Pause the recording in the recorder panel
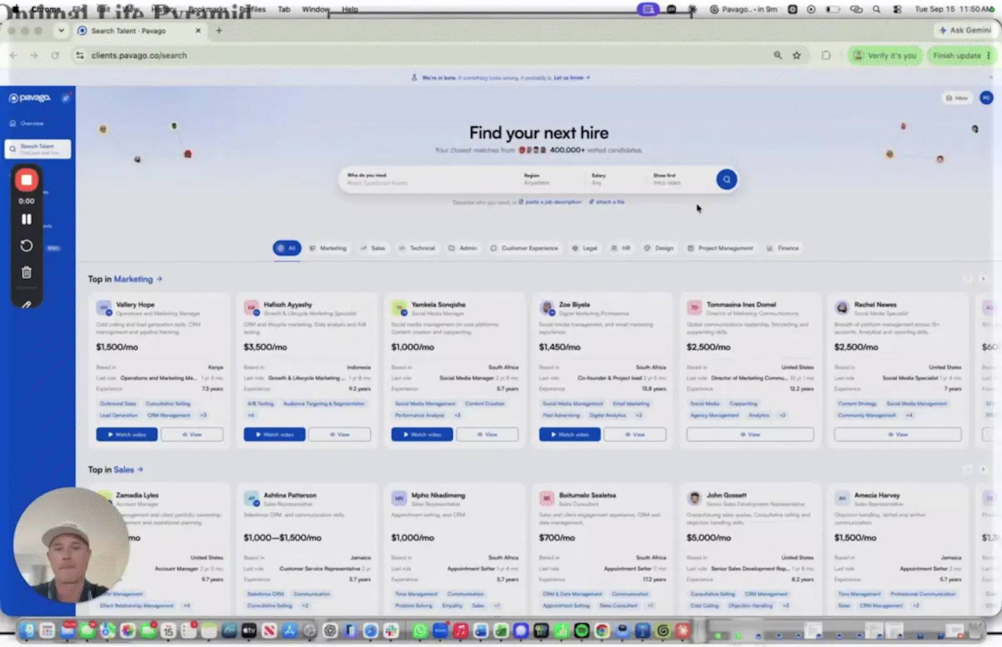The image size is (1002, 647). [x=26, y=219]
